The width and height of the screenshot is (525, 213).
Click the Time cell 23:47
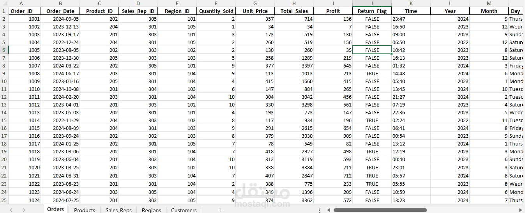[411, 19]
